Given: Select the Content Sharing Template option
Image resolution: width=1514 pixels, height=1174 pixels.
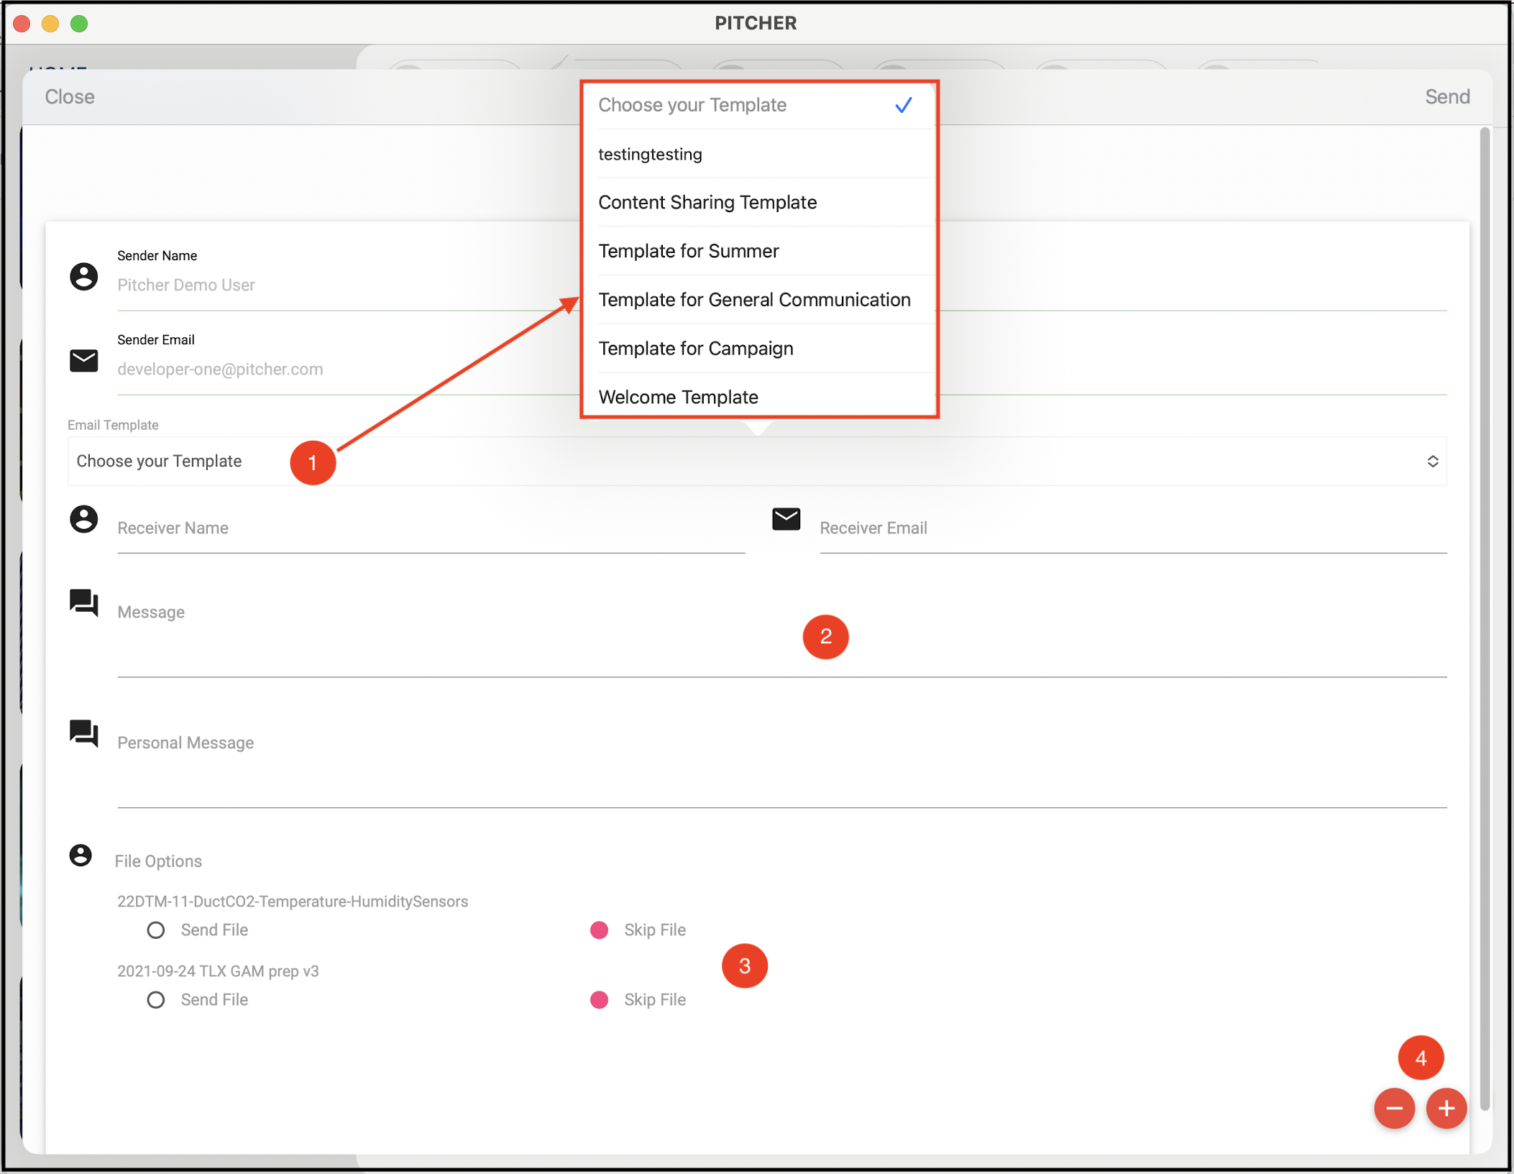Looking at the screenshot, I should click(x=707, y=202).
